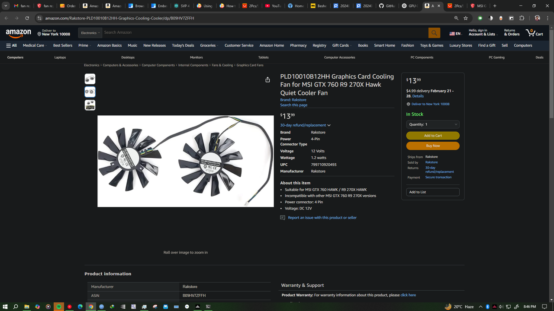Open the Chrome profile avatar
This screenshot has height=311, width=554.
(x=537, y=18)
